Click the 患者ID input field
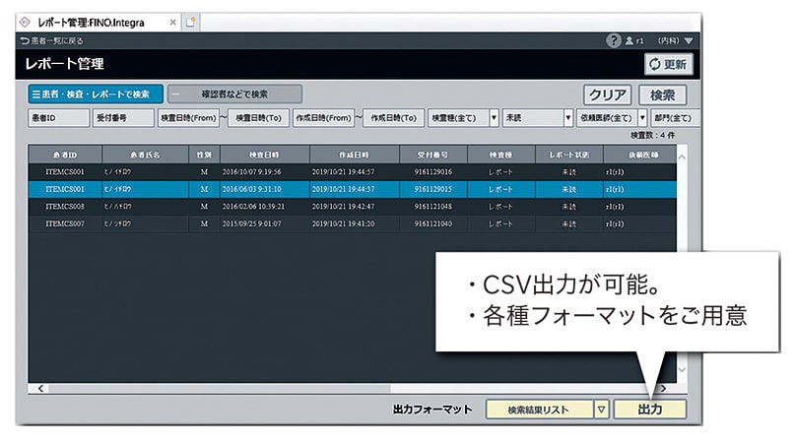Image resolution: width=795 pixels, height=442 pixels. (x=57, y=117)
